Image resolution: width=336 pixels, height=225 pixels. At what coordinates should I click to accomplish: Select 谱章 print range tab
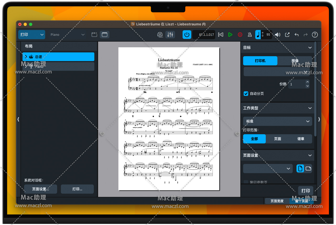pos(301,139)
